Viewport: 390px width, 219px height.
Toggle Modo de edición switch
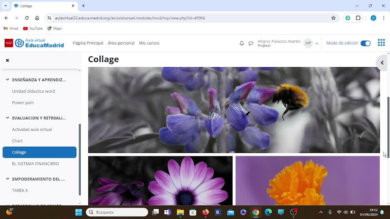tap(365, 43)
